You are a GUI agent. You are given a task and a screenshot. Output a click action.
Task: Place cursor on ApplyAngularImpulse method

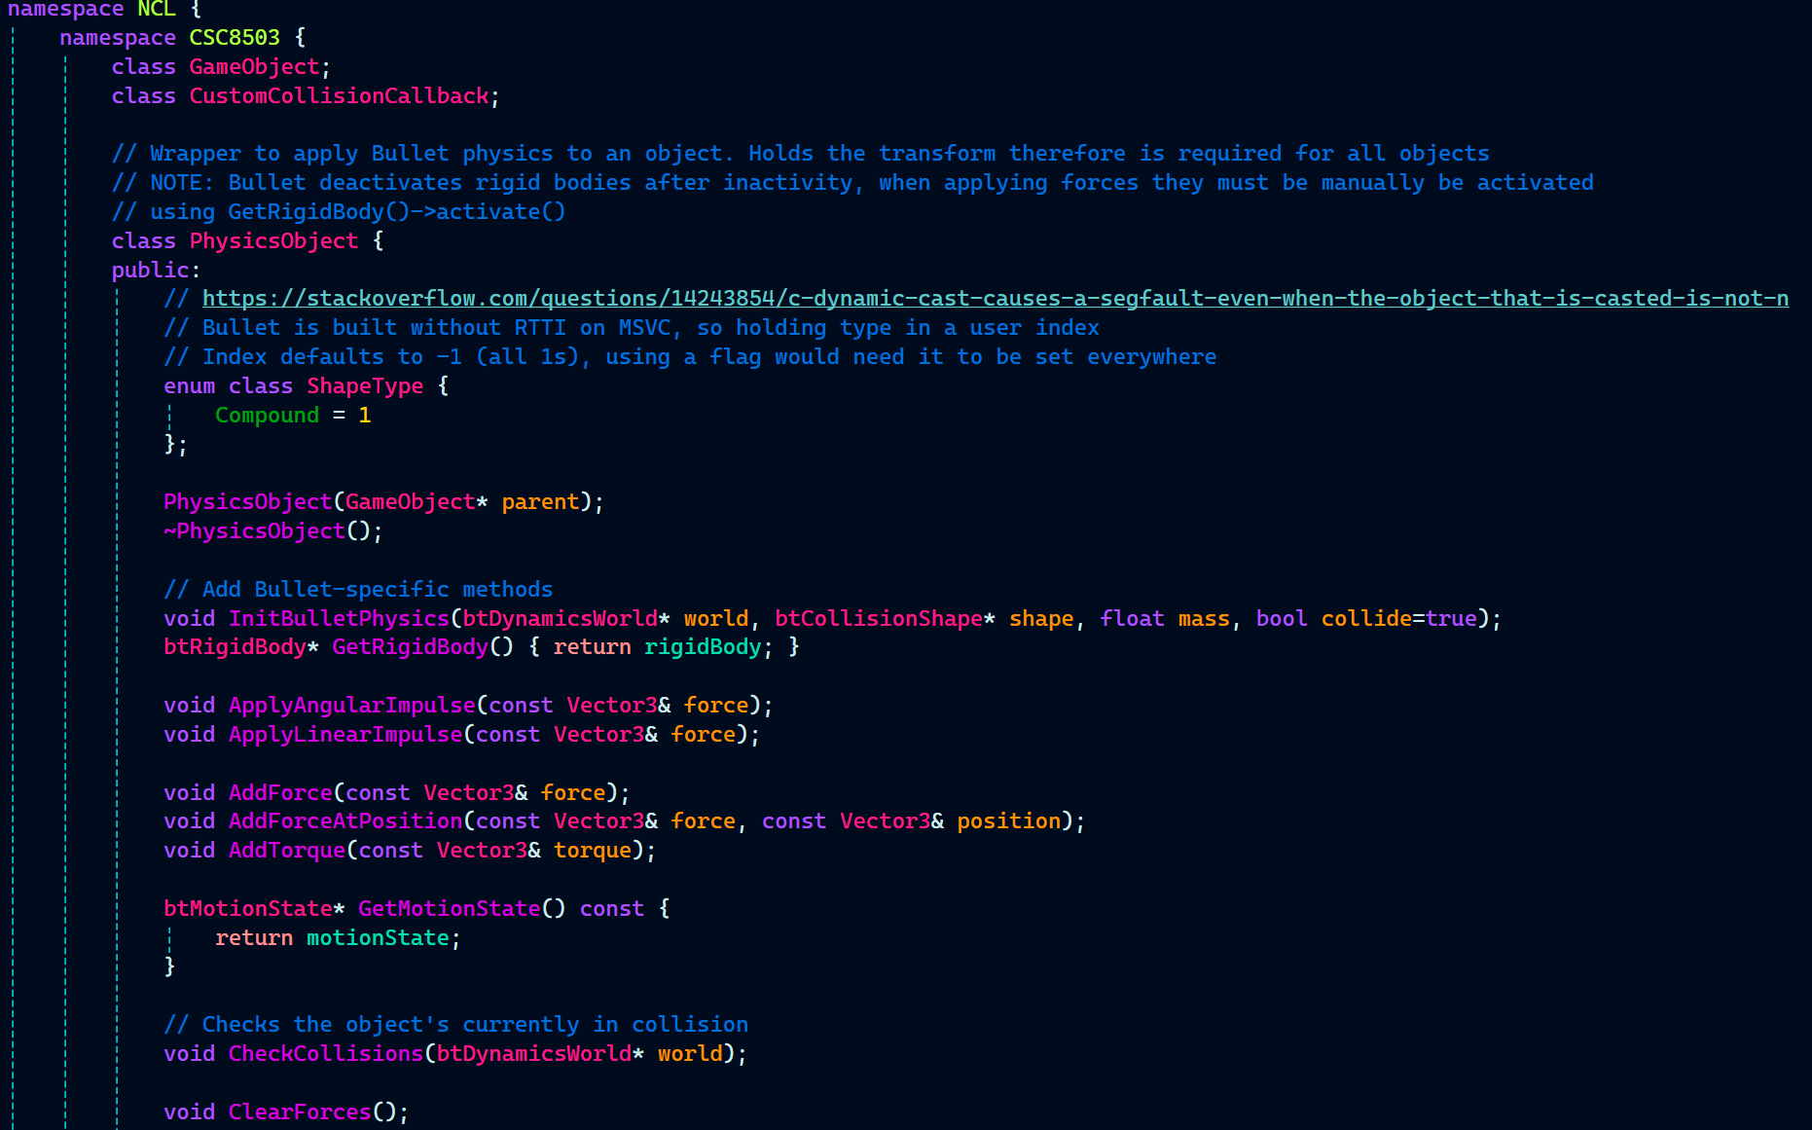point(351,706)
